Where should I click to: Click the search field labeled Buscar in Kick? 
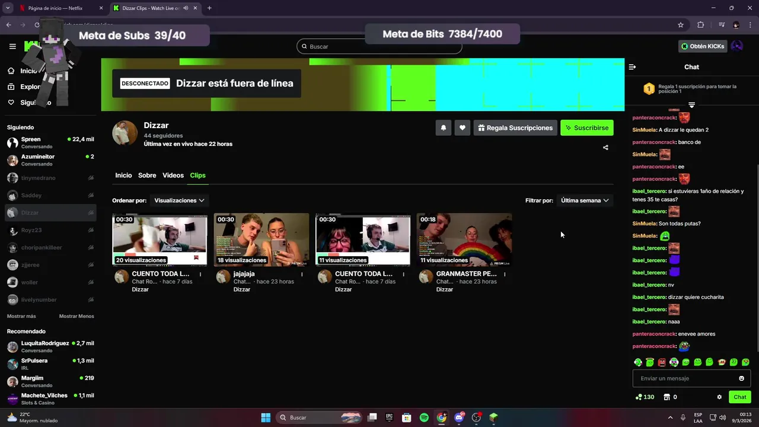379,46
